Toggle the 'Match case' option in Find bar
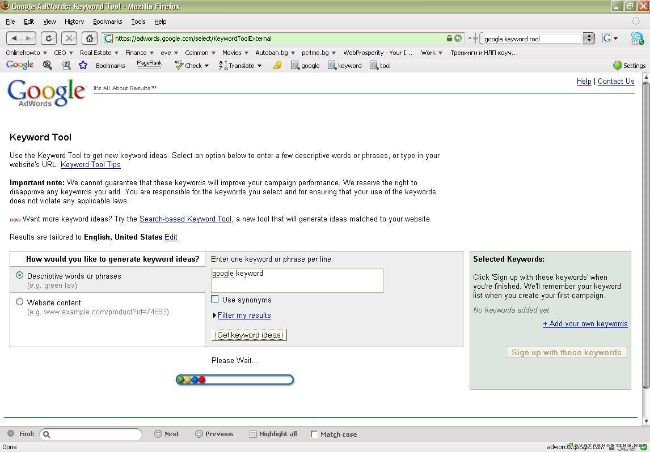This screenshot has width=650, height=452. [x=315, y=434]
